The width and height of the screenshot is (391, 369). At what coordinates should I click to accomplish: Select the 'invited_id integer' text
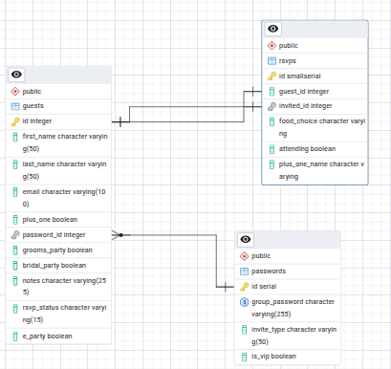click(x=306, y=106)
